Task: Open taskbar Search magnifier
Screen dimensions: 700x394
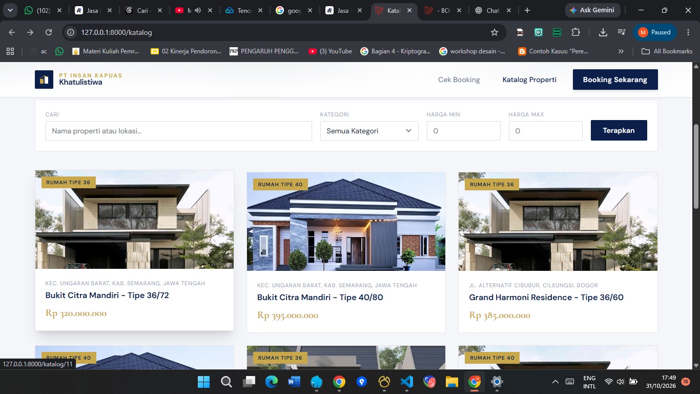Action: point(226,382)
